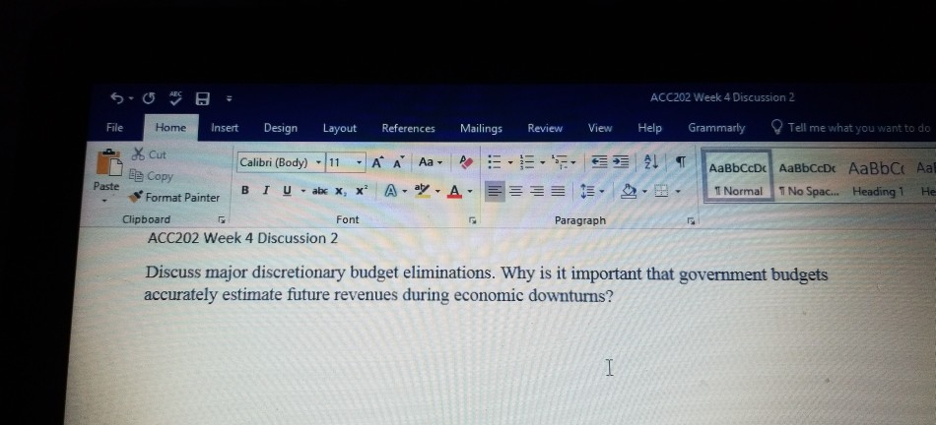Apply the Heading 1 style
This screenshot has height=425, width=936.
(878, 179)
